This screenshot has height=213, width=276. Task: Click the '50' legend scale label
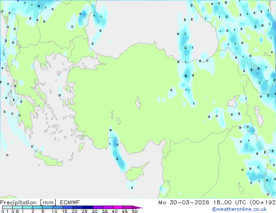point(135,211)
